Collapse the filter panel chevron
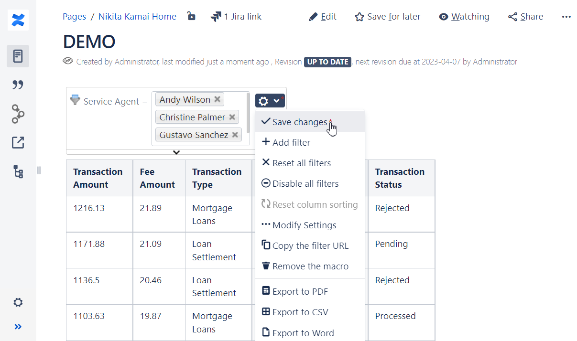 pyautogui.click(x=176, y=152)
